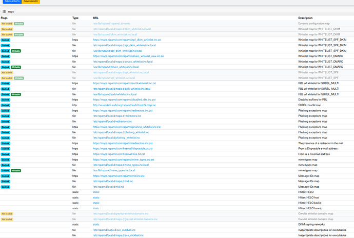Click Cached badge on surbl-hashbl-map row
This screenshot has width=354, height=238.
pos(6,105)
